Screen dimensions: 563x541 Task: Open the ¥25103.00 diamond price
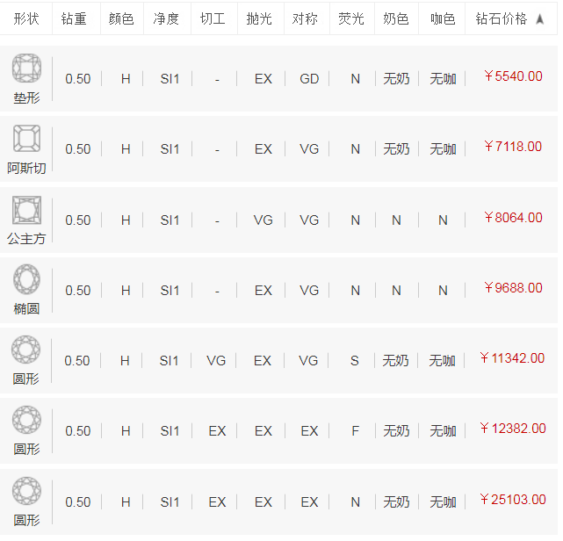coord(513,500)
